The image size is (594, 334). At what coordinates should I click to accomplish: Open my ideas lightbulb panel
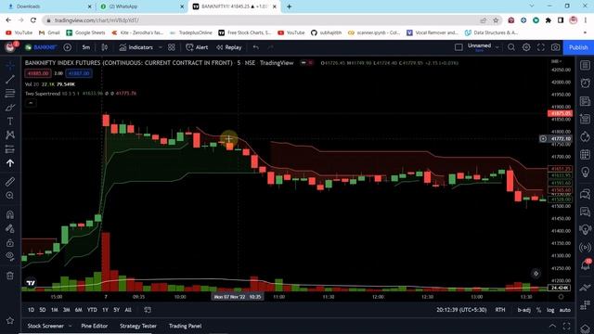click(x=585, y=173)
